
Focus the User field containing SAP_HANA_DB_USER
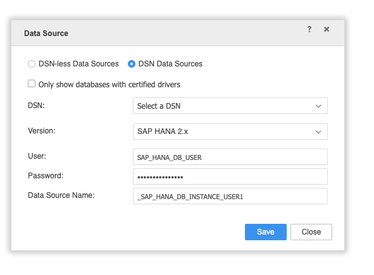pyautogui.click(x=230, y=157)
